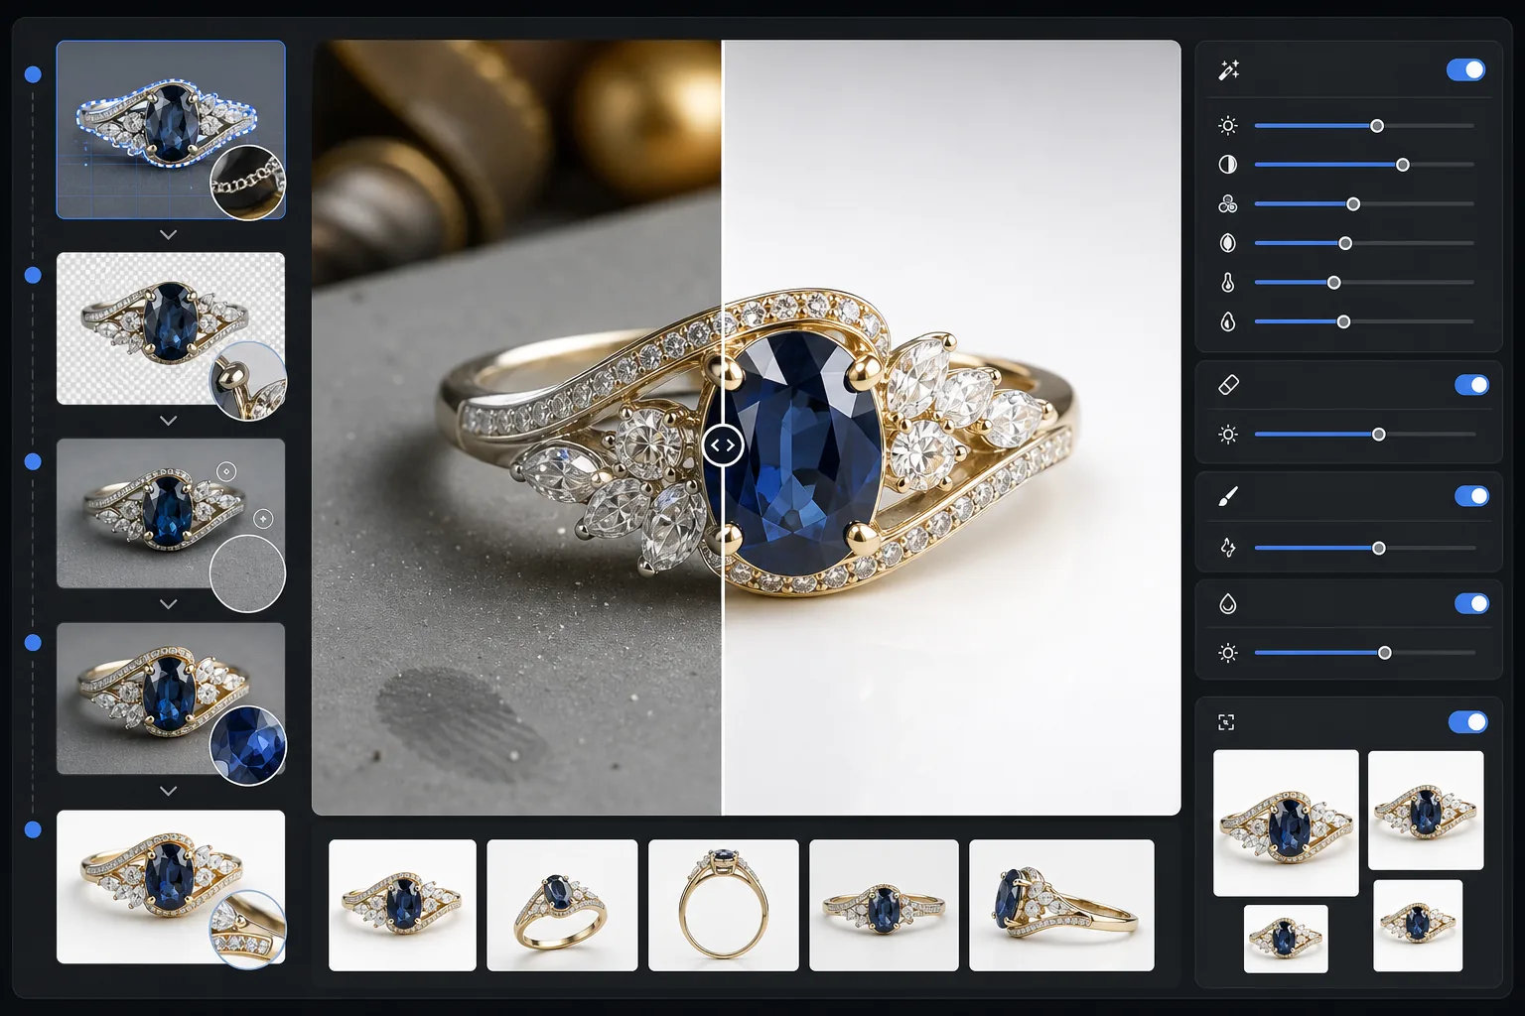Select the paint brush tool icon
The width and height of the screenshot is (1525, 1016).
(1228, 496)
